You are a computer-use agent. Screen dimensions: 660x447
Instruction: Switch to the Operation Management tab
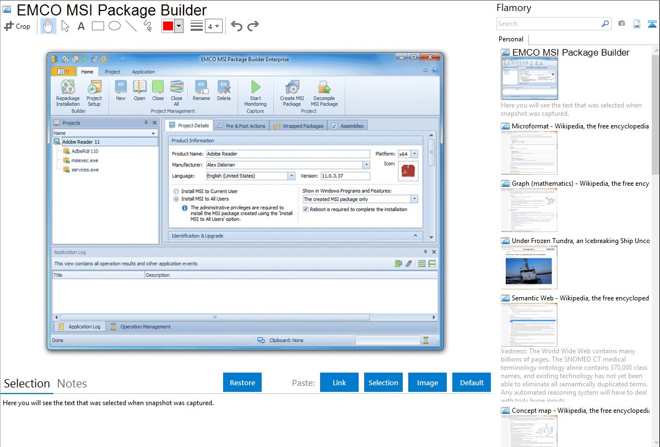pyautogui.click(x=140, y=326)
